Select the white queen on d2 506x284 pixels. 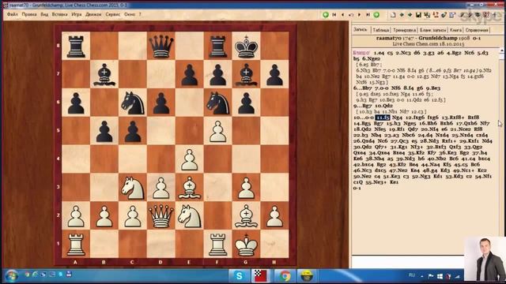pos(160,215)
